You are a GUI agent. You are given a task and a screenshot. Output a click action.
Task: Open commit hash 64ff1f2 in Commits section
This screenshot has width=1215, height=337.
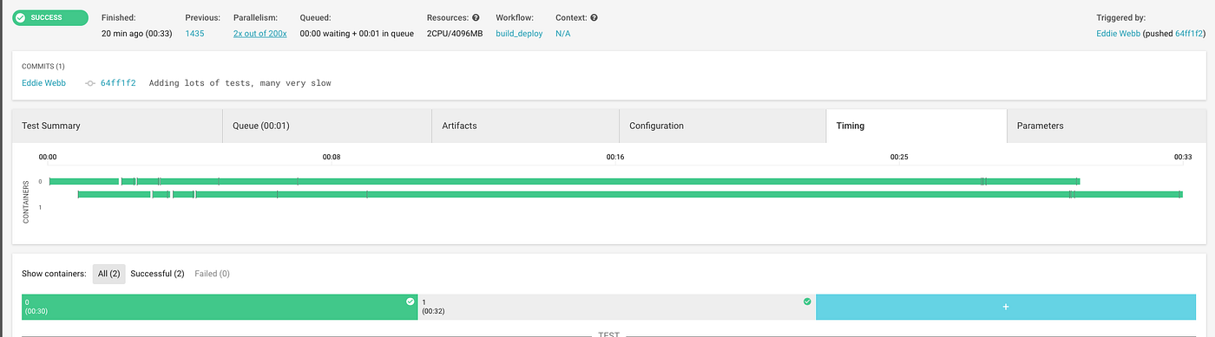(x=118, y=83)
